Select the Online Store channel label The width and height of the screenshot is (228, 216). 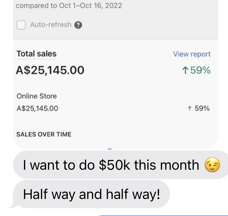coord(37,96)
